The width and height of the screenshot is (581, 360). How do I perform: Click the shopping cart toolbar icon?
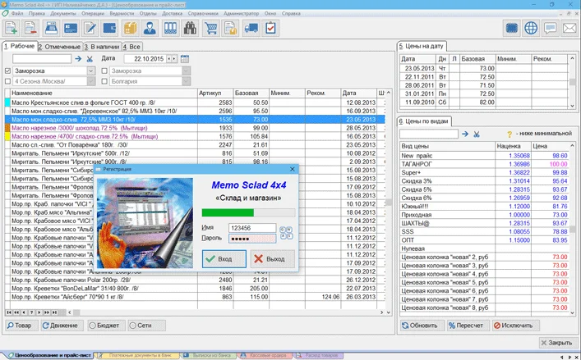(211, 28)
